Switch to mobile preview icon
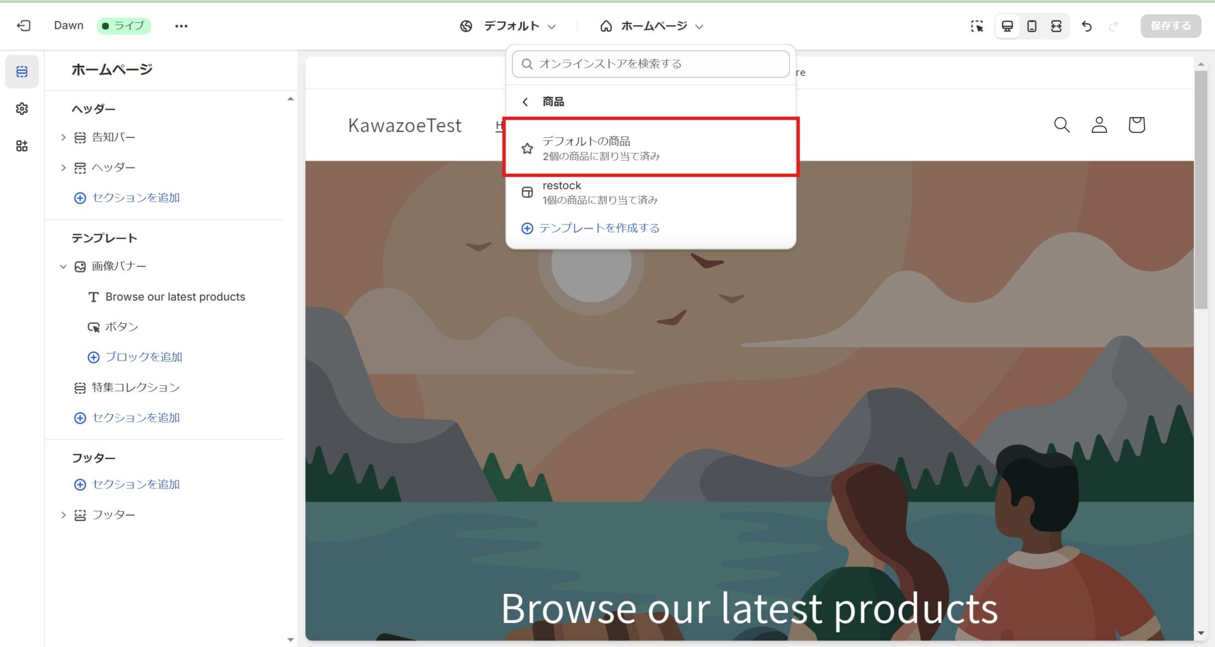Viewport: 1215px width, 647px height. [1031, 26]
